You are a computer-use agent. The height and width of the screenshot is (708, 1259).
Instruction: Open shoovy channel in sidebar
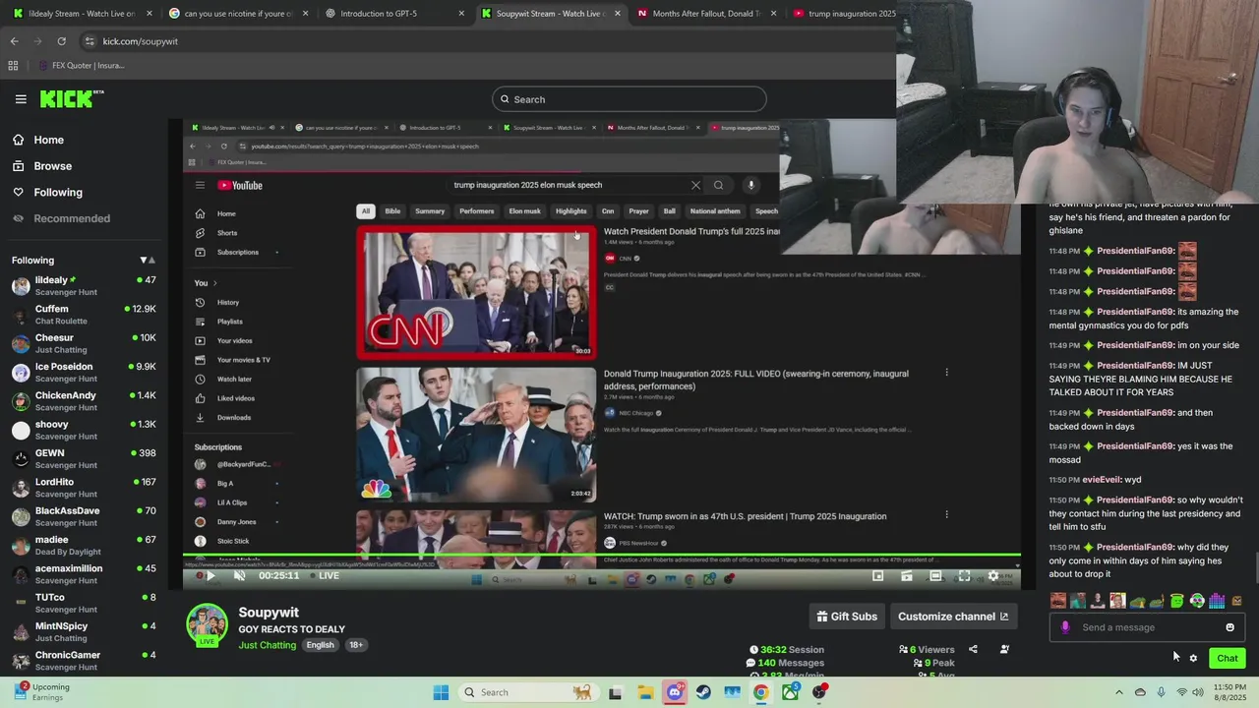[x=84, y=431]
